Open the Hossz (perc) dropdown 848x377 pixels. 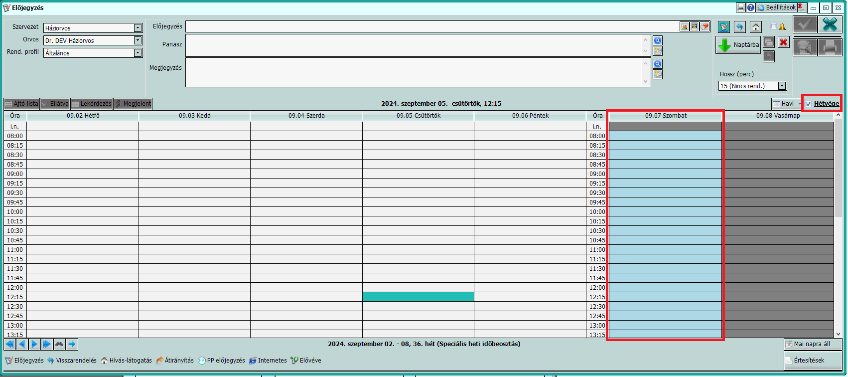click(782, 86)
